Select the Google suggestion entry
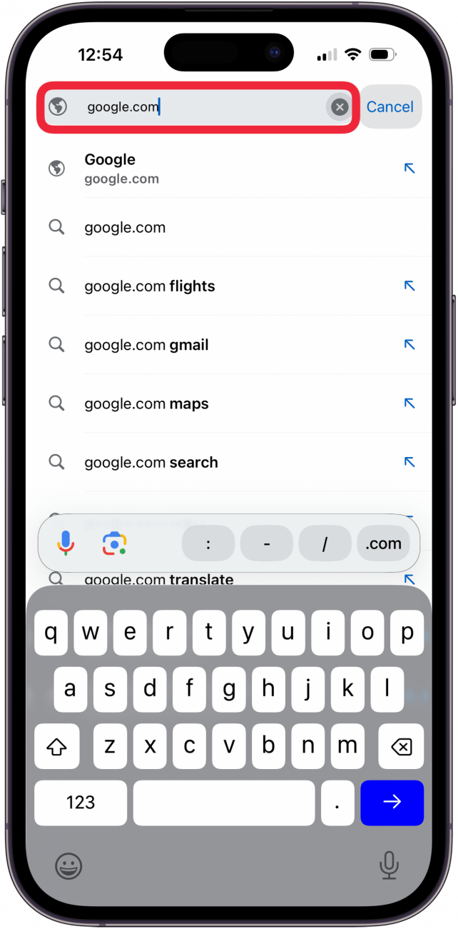The width and height of the screenshot is (458, 929). (178, 169)
